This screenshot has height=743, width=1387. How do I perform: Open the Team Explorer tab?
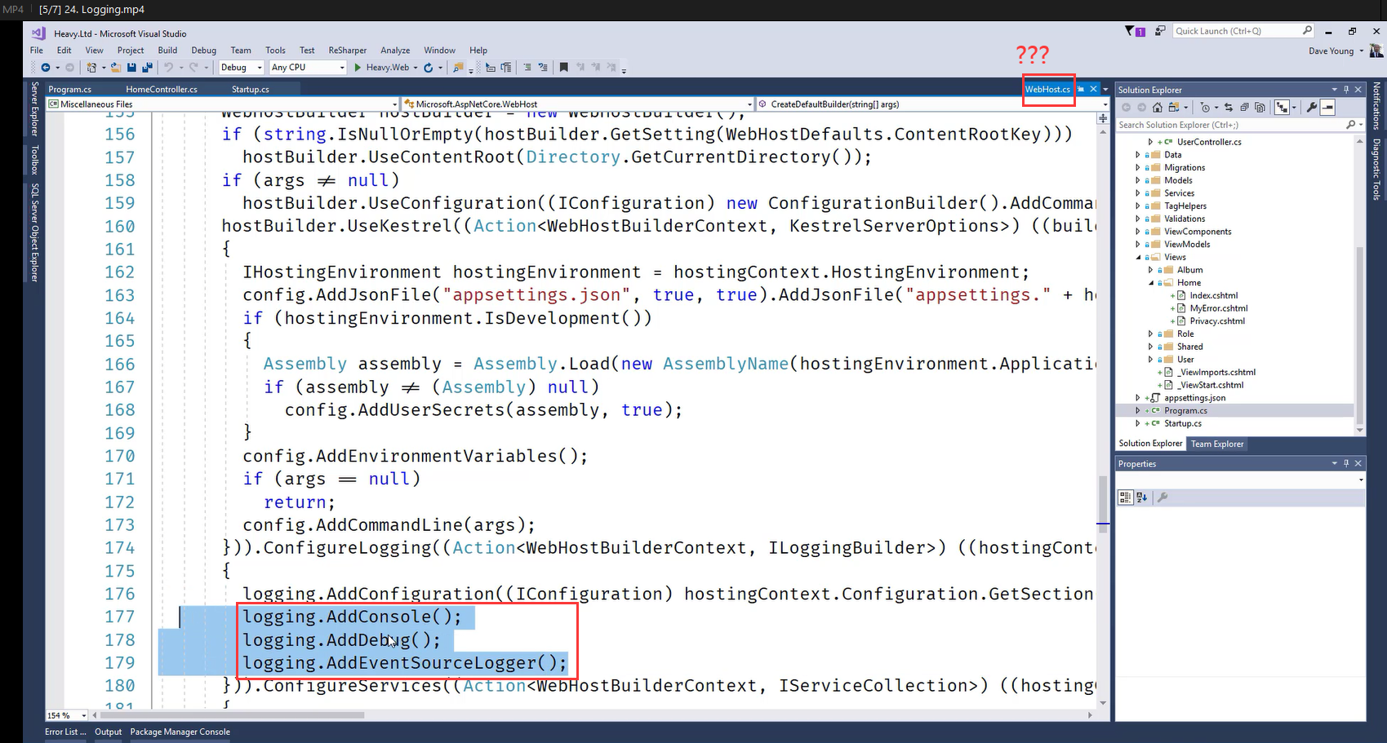(x=1216, y=444)
